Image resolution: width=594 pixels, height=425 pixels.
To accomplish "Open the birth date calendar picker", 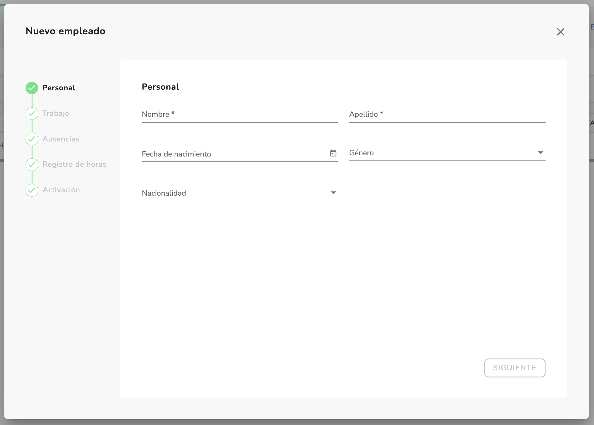I will 333,153.
